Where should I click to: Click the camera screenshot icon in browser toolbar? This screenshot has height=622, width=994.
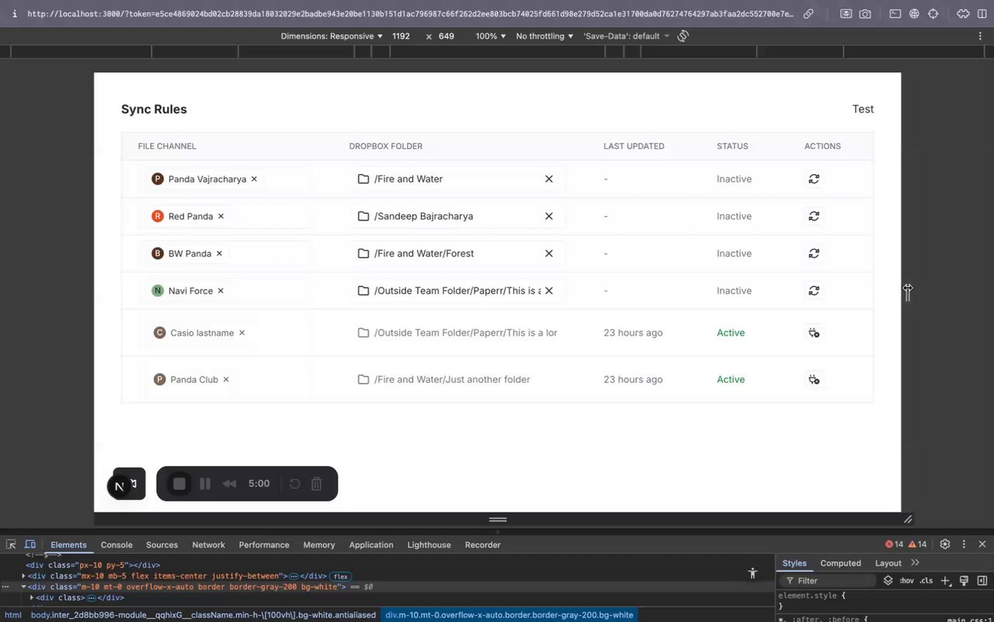click(x=865, y=14)
